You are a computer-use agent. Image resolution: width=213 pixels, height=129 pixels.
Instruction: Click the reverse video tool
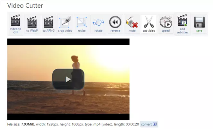[x=115, y=24]
